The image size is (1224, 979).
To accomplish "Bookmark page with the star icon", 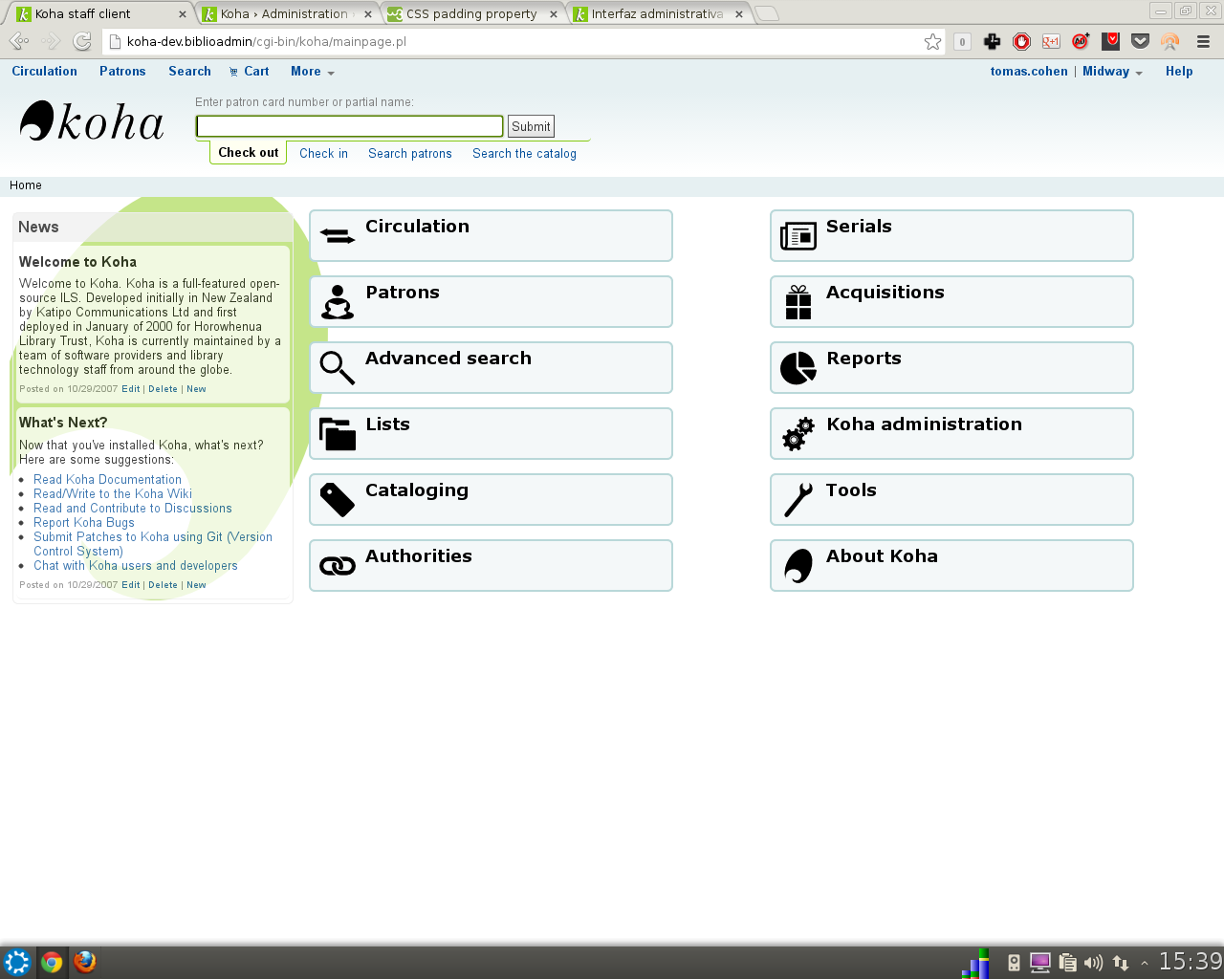I will (932, 41).
